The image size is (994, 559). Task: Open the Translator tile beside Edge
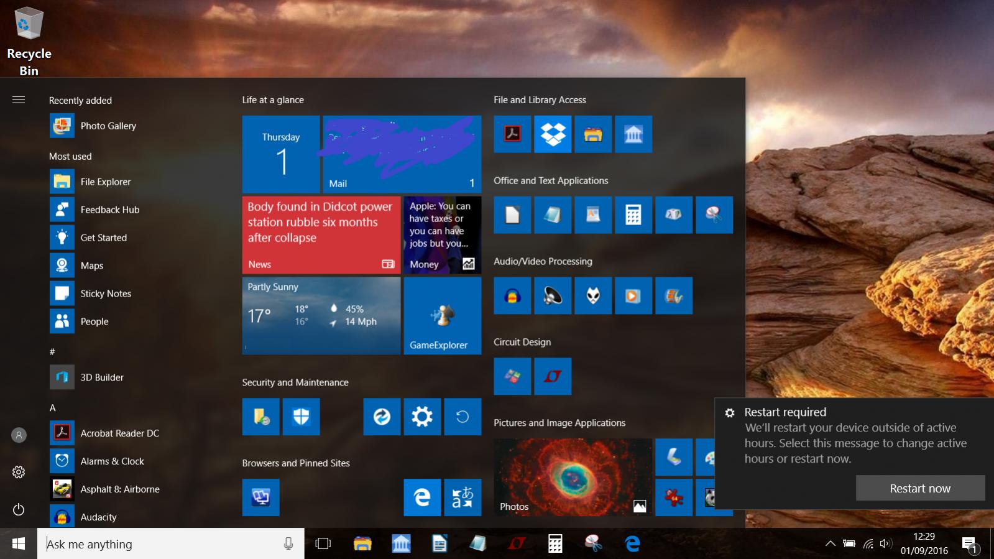[462, 497]
